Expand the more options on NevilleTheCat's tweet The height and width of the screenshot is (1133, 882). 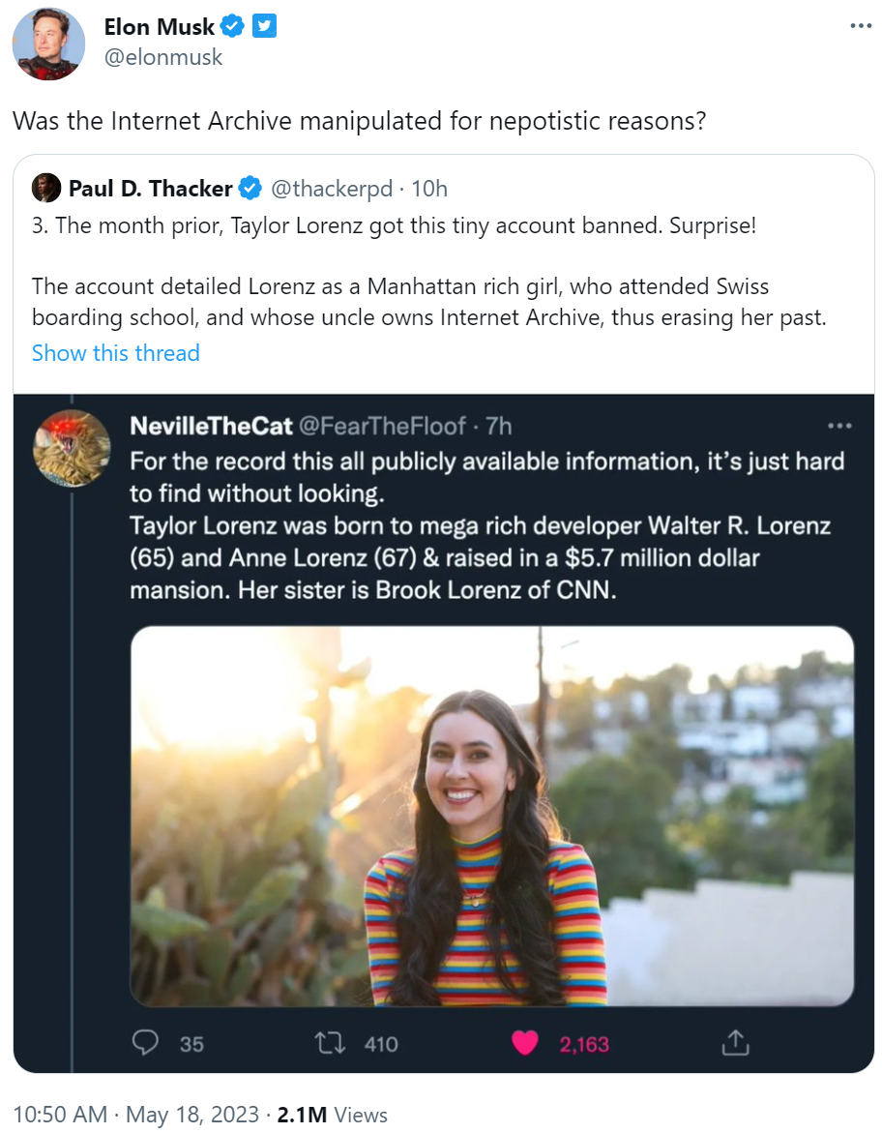point(839,426)
